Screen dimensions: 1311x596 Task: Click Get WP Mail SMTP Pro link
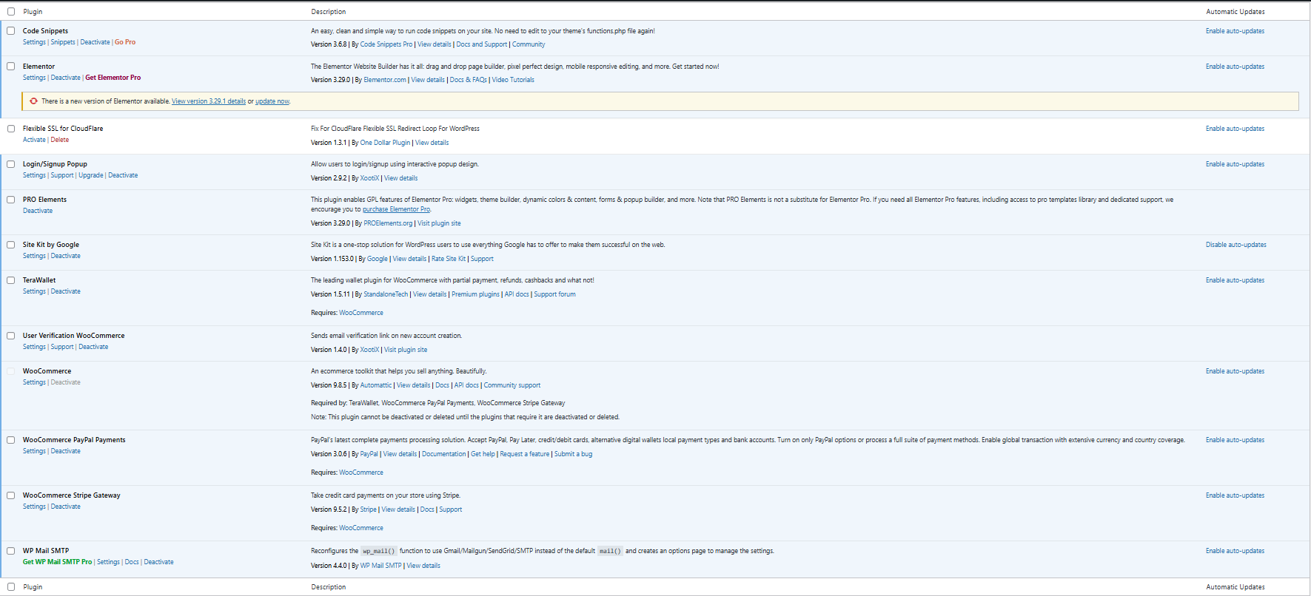[58, 562]
